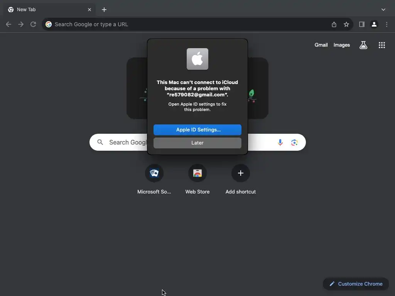Screen dimensions: 395x296
Task: Click the magnifier icon in the search box
Action: [x=100, y=142]
